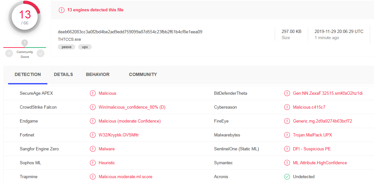
Task: Click the 13/66 detection score gauge
Action: (25, 17)
